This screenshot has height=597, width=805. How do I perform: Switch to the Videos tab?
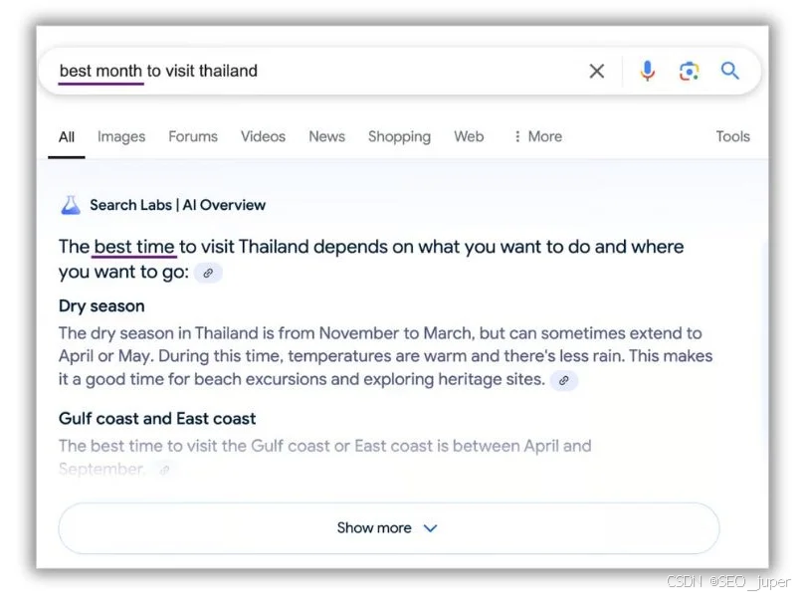click(263, 136)
